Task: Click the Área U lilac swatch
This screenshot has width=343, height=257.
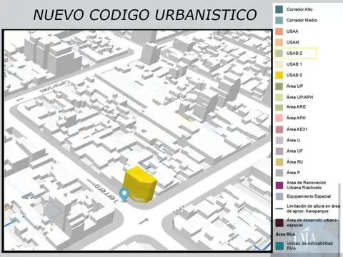Action: pyautogui.click(x=279, y=140)
